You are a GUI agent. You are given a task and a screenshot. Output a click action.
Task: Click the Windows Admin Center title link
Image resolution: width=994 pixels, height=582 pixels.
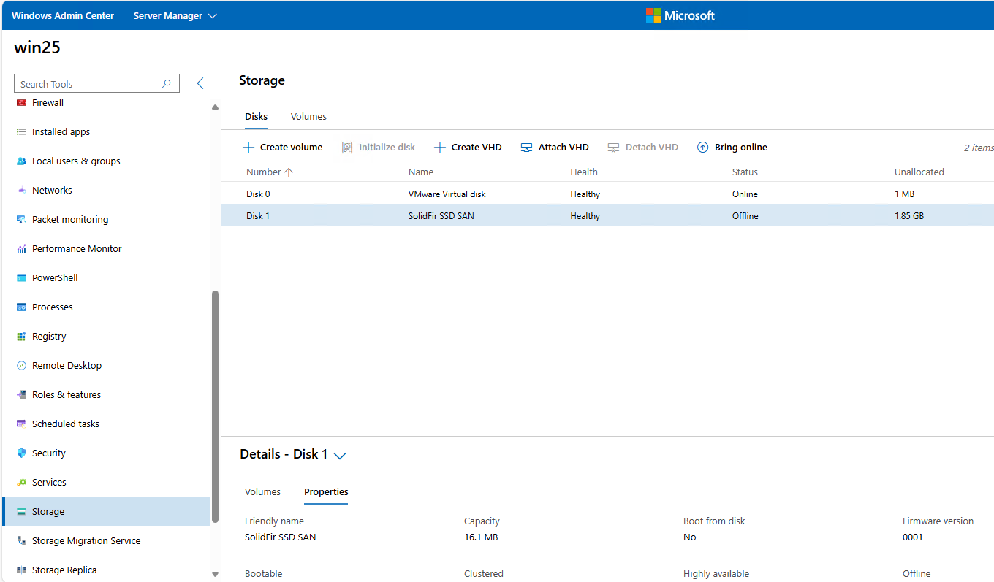coord(63,15)
